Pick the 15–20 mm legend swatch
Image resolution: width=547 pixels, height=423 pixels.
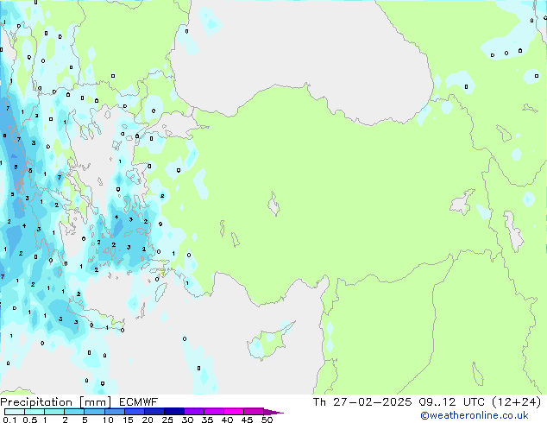point(134,412)
